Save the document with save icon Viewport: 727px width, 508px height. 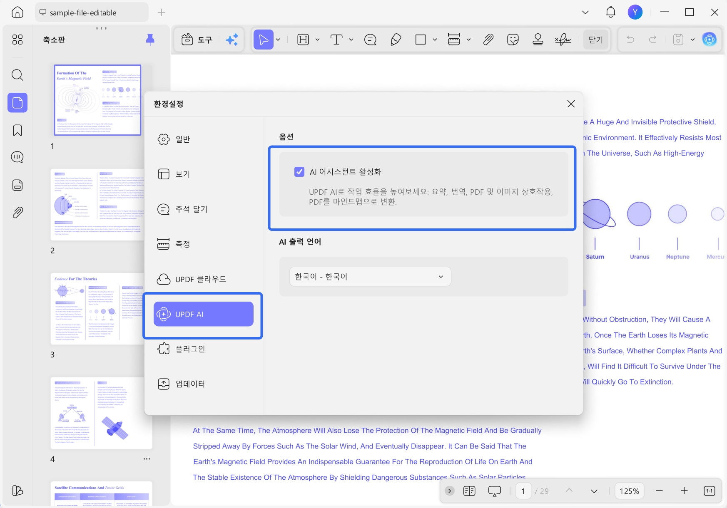coord(678,40)
